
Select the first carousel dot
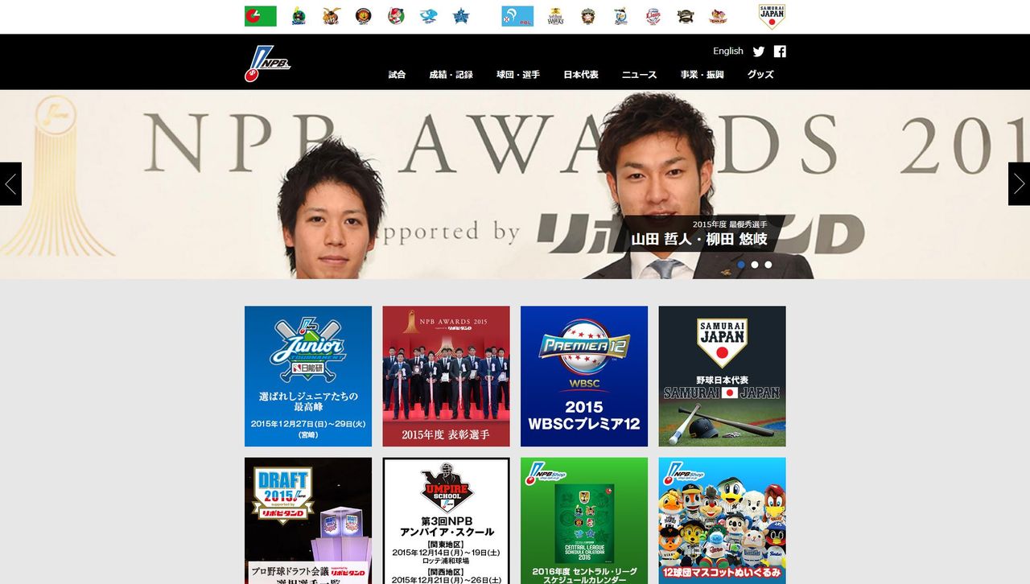click(741, 265)
